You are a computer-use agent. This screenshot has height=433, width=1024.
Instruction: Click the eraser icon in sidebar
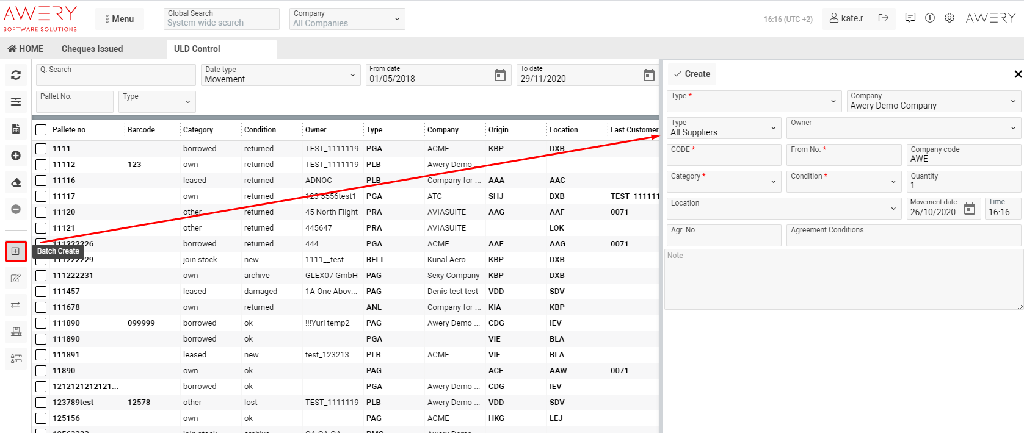point(16,182)
